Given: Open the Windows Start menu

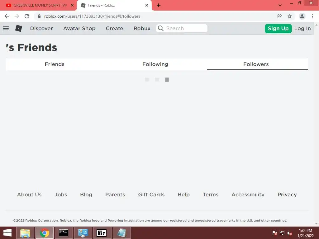Looking at the screenshot, I should (x=7, y=233).
